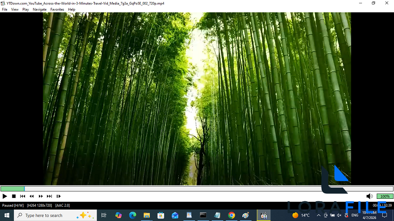The width and height of the screenshot is (394, 221).
Task: Adjust the 100% volume slider
Action: 385,196
